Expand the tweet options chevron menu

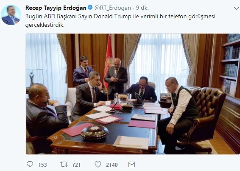pos(237,8)
